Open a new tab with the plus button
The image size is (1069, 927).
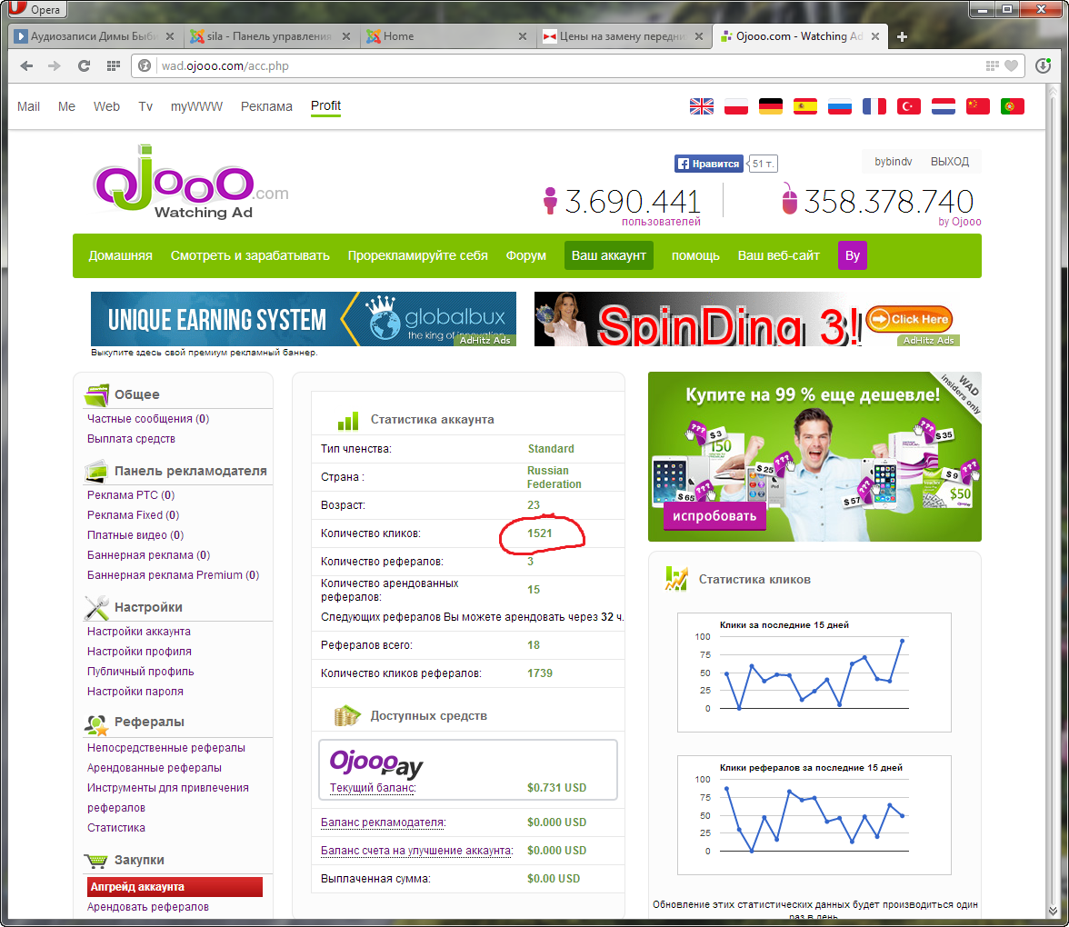click(902, 36)
